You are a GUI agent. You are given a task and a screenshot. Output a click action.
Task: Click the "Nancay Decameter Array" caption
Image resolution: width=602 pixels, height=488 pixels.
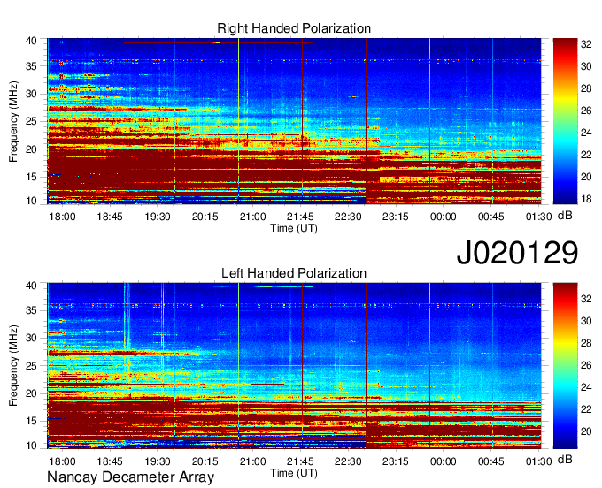click(130, 477)
